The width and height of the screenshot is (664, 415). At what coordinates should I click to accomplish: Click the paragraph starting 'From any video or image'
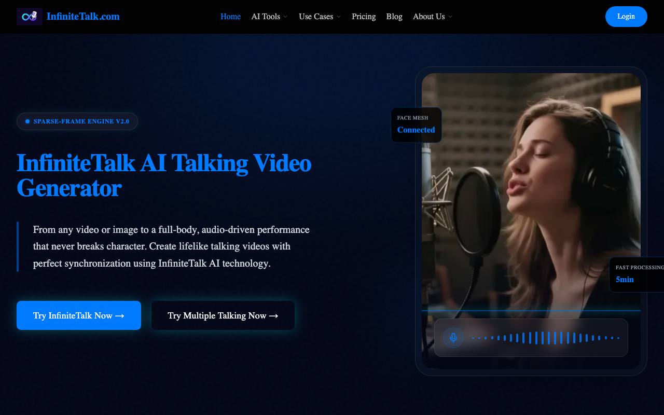click(x=171, y=246)
